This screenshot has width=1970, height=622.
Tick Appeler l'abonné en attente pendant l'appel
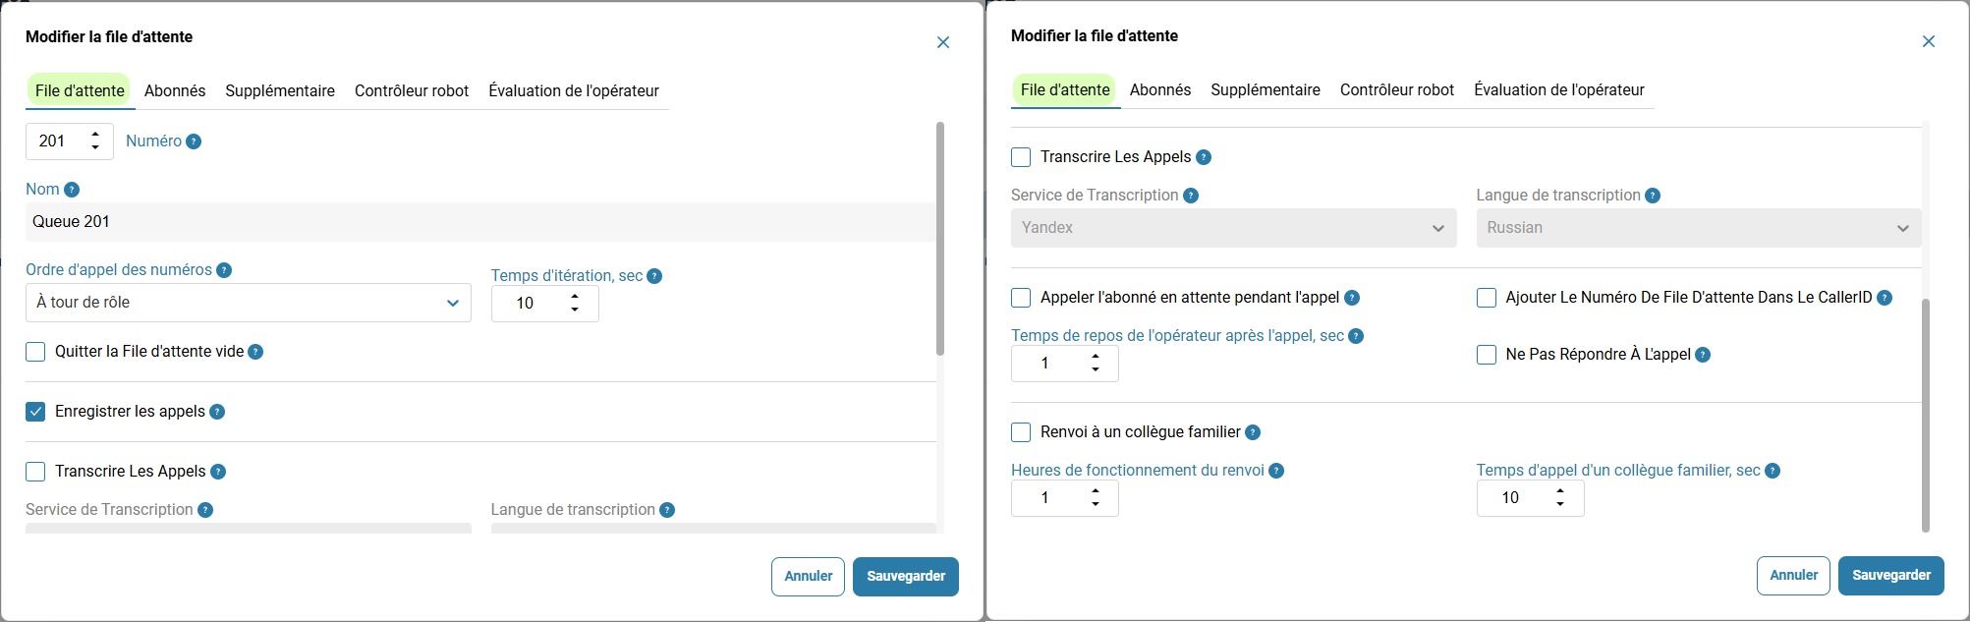[x=1021, y=298]
